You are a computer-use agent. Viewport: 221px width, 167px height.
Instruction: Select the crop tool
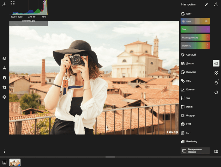point(4,87)
